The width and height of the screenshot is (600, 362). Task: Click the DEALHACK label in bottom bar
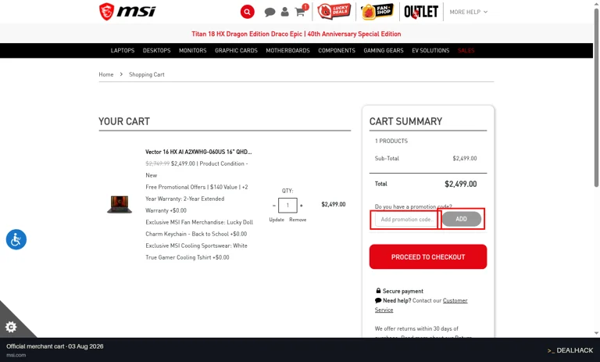tap(570, 350)
